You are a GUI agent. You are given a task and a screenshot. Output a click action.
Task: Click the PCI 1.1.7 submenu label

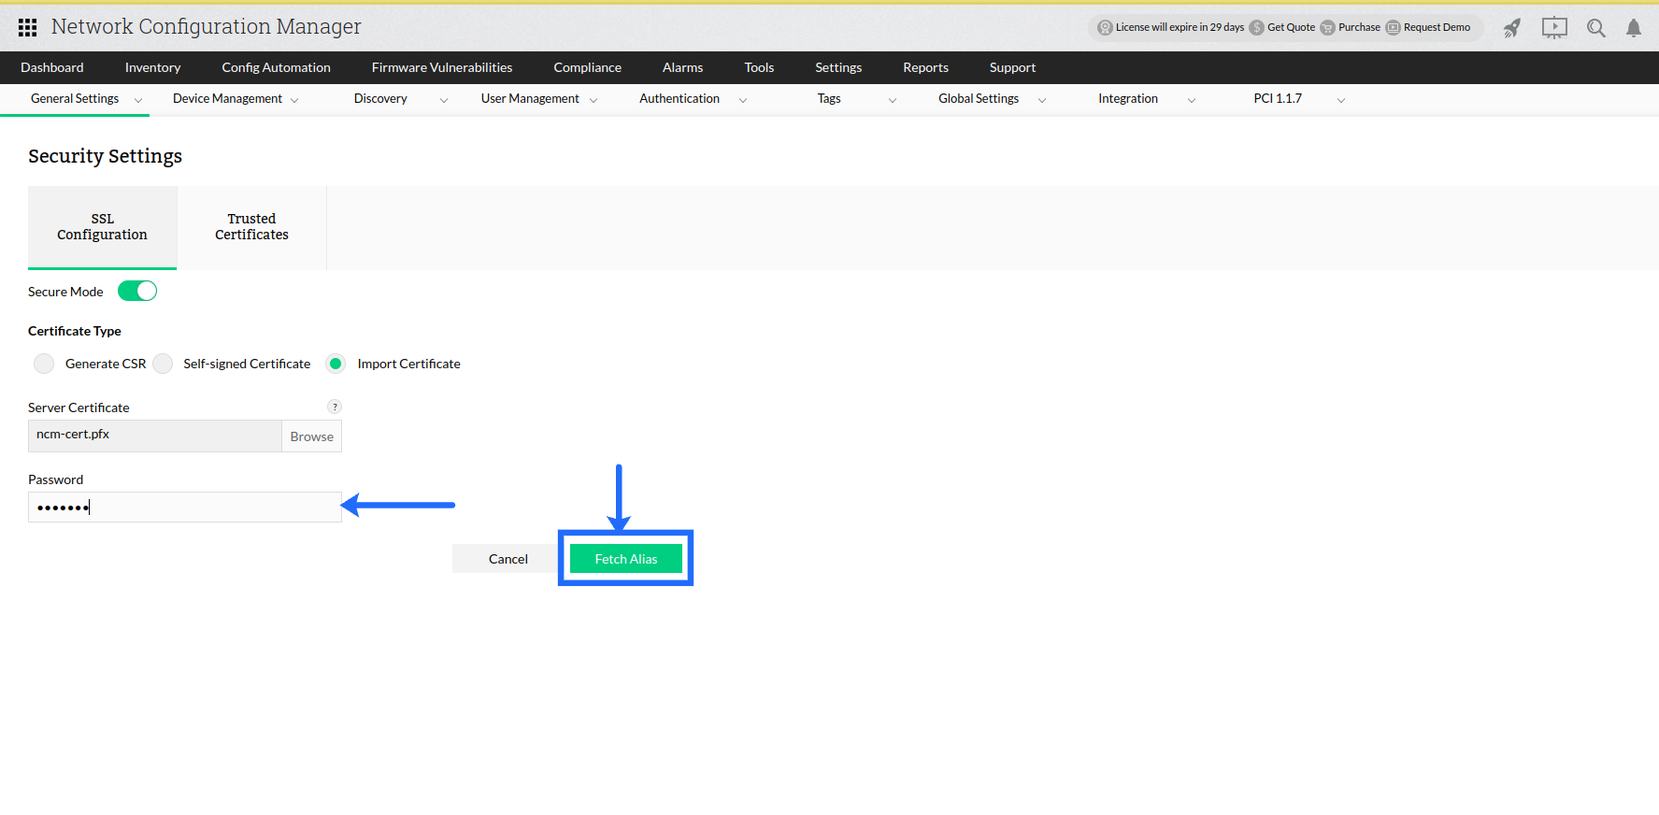point(1278,98)
